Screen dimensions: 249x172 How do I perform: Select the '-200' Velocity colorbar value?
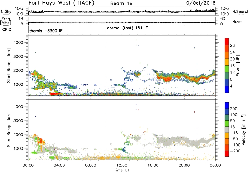235,151
